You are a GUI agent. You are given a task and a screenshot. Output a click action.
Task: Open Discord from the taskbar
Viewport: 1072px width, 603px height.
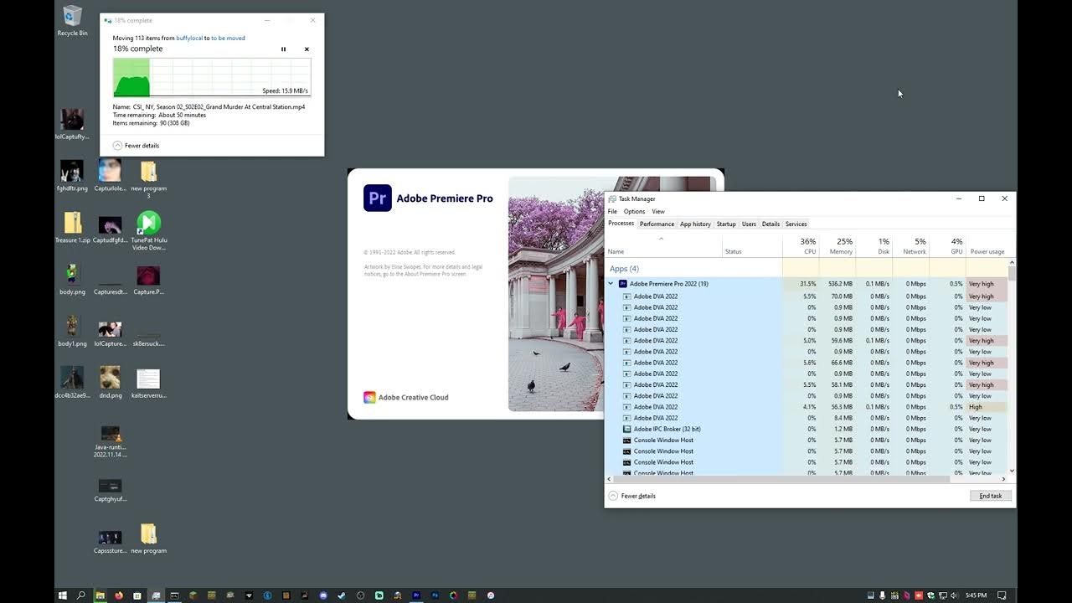click(322, 595)
